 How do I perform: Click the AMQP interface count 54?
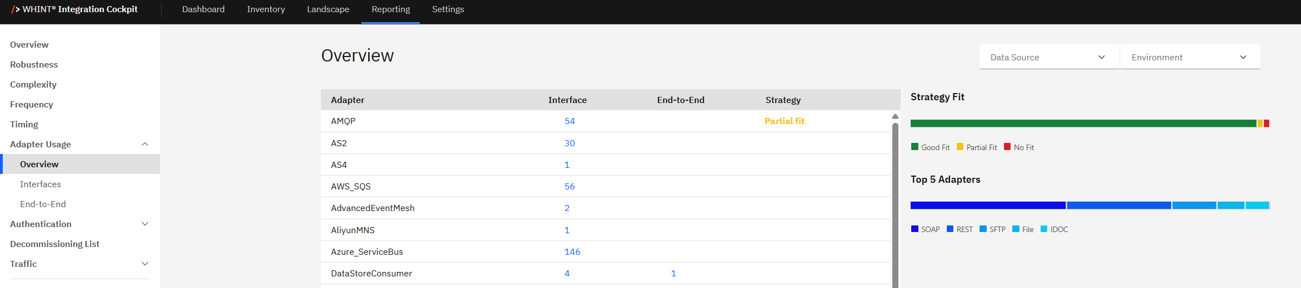point(570,121)
